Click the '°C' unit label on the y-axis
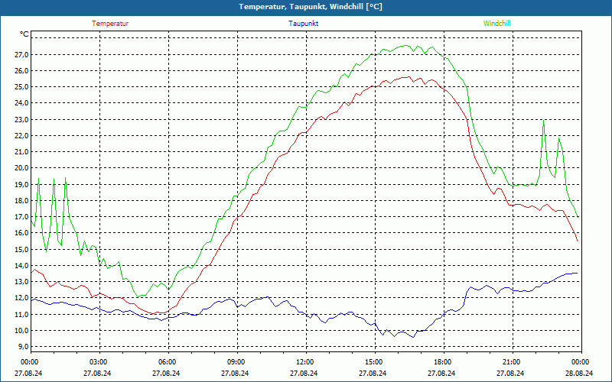The image size is (612, 382). click(x=24, y=34)
